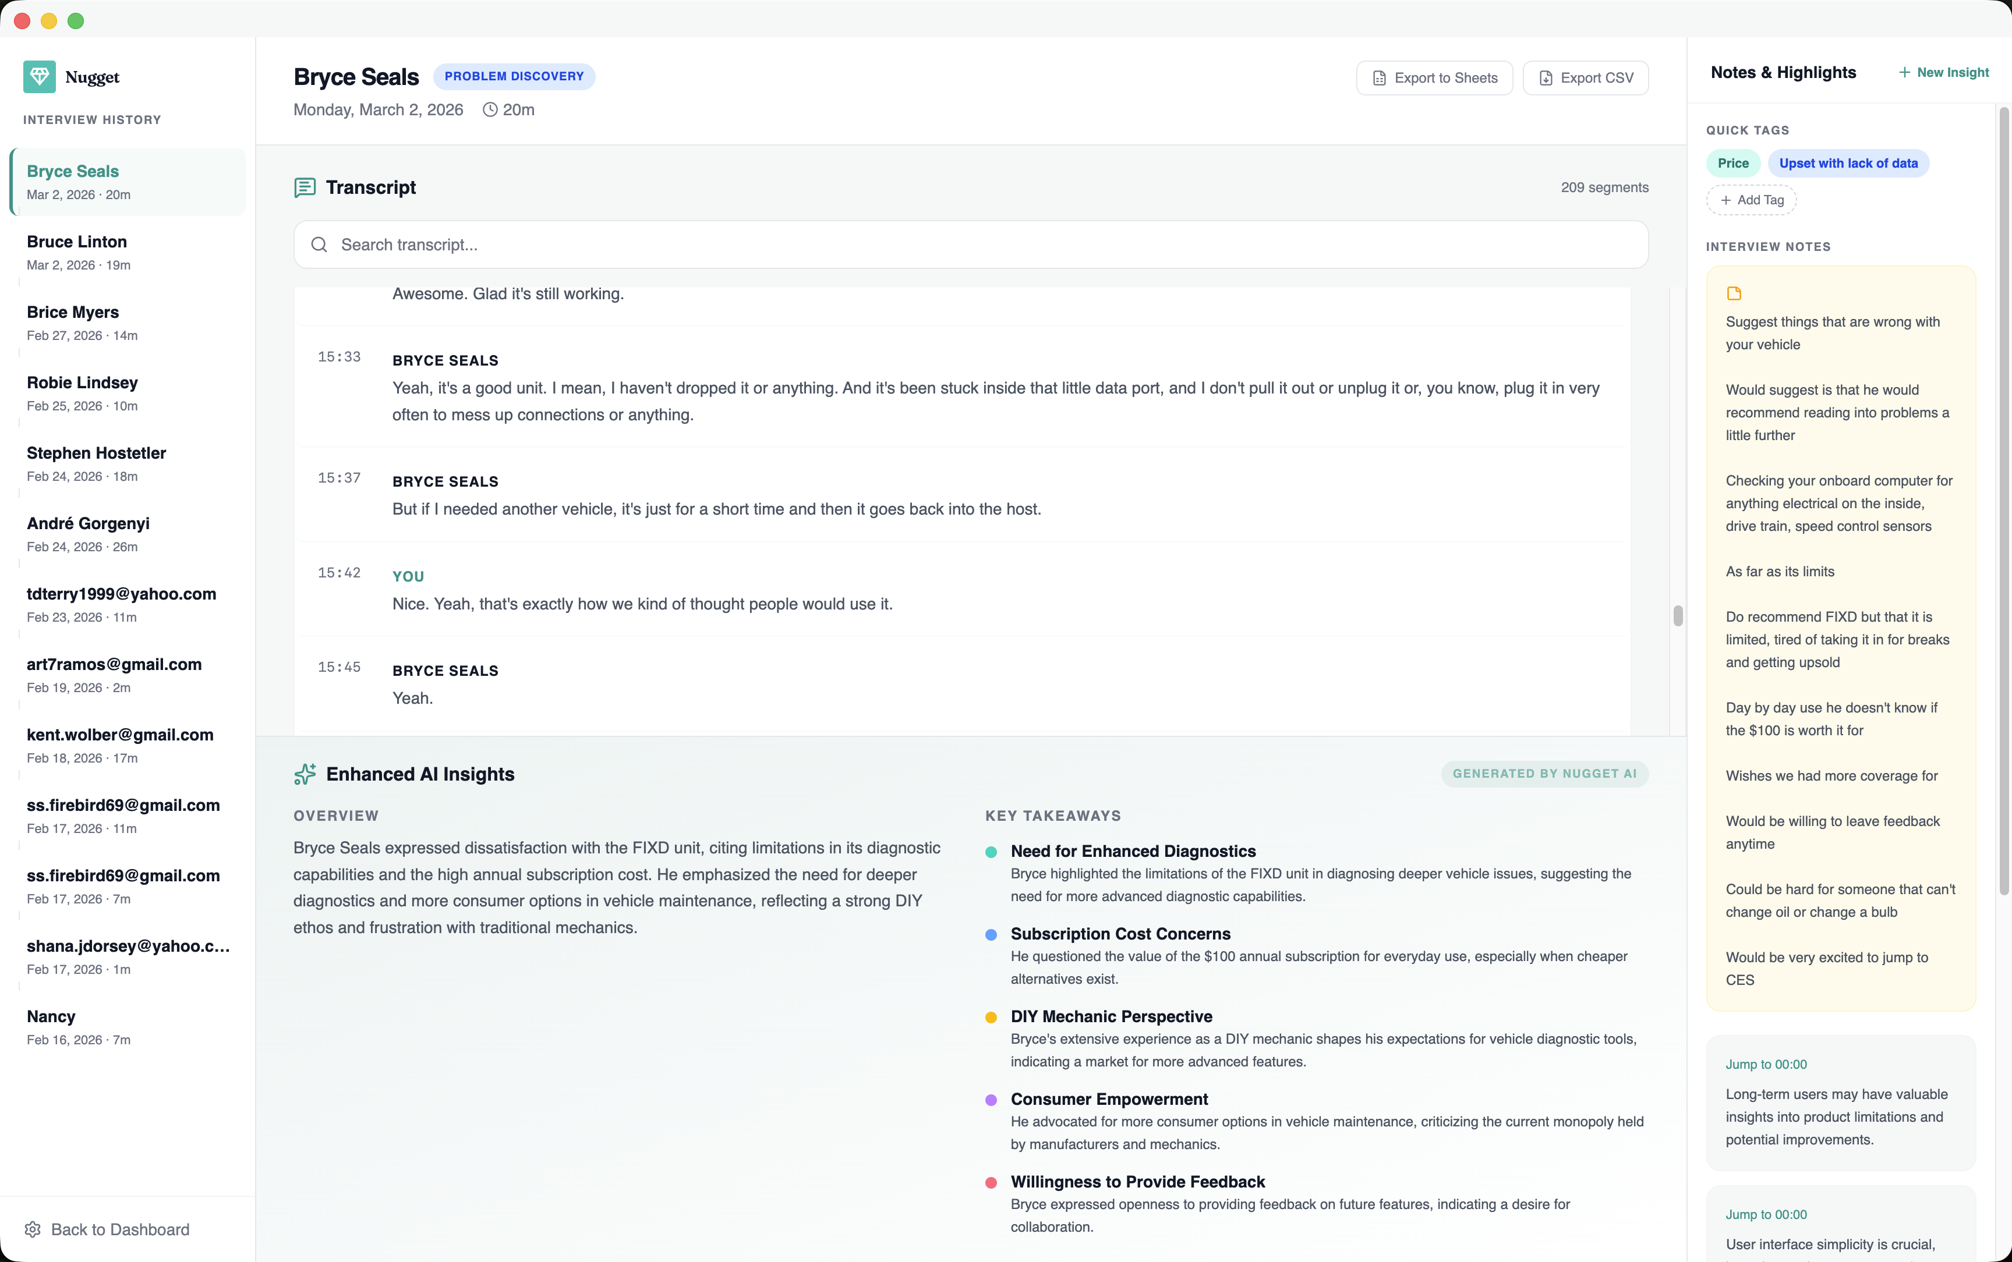
Task: Click the magnifier icon in transcript search
Action: coord(321,244)
